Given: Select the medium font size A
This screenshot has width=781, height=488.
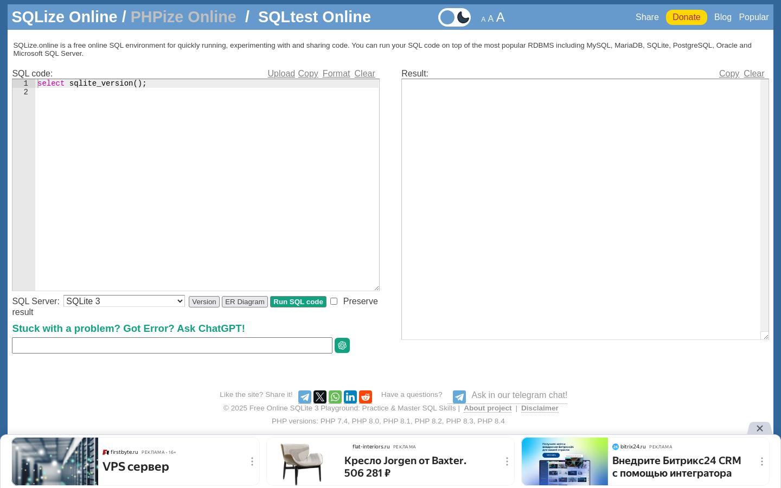Looking at the screenshot, I should click(491, 18).
